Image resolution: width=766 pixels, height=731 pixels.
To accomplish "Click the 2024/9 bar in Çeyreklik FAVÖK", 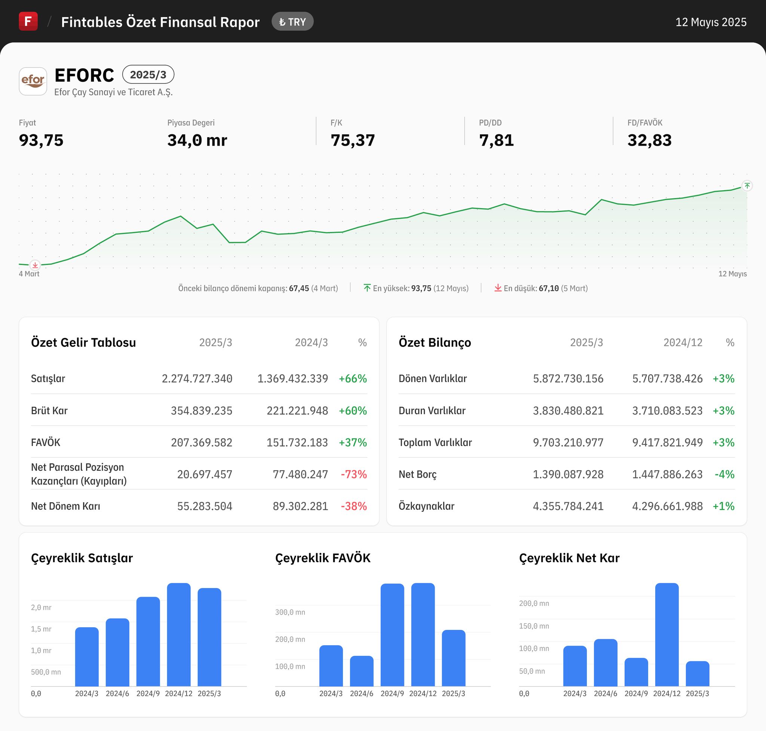I will click(392, 635).
